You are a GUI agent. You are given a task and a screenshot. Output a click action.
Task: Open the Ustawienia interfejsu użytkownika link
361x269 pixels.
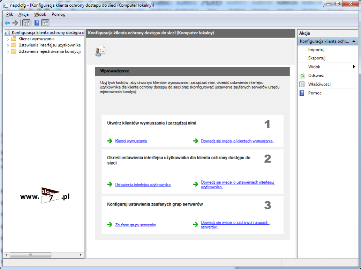[143, 185]
